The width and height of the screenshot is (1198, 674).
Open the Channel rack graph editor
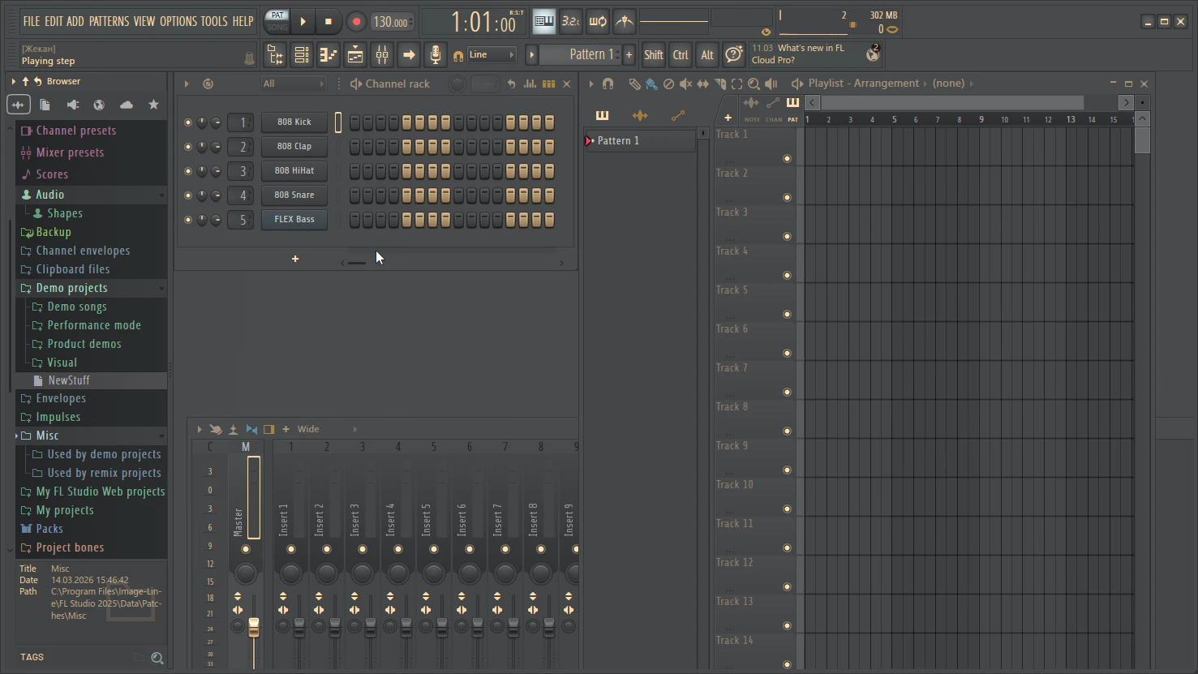click(530, 84)
